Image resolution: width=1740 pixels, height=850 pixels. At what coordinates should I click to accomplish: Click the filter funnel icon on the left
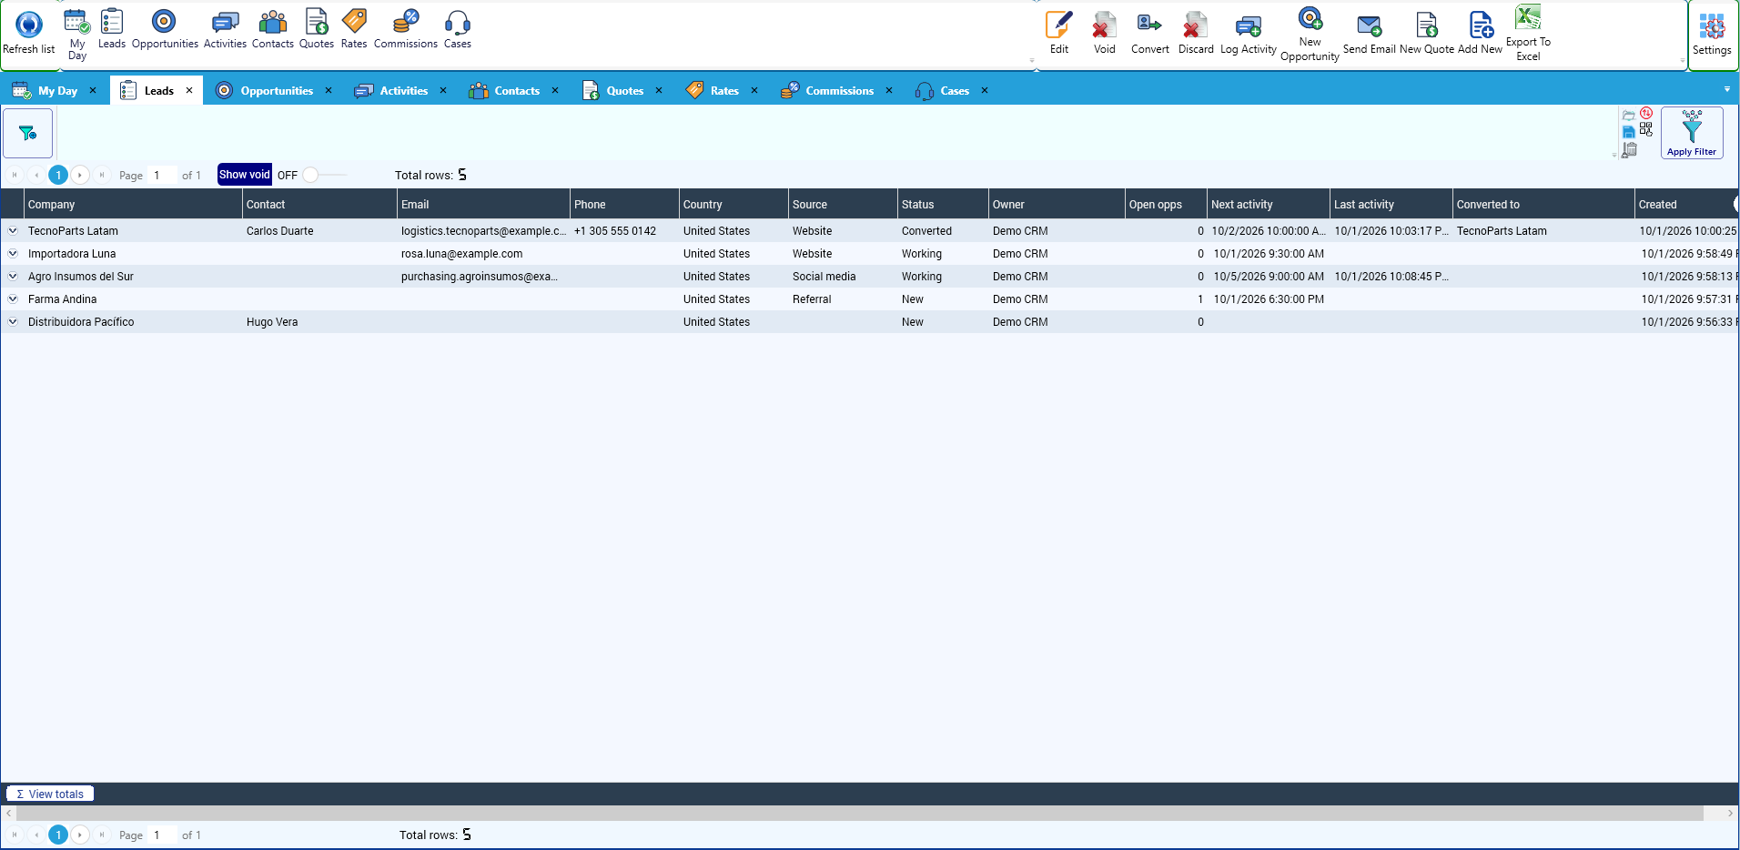click(28, 133)
